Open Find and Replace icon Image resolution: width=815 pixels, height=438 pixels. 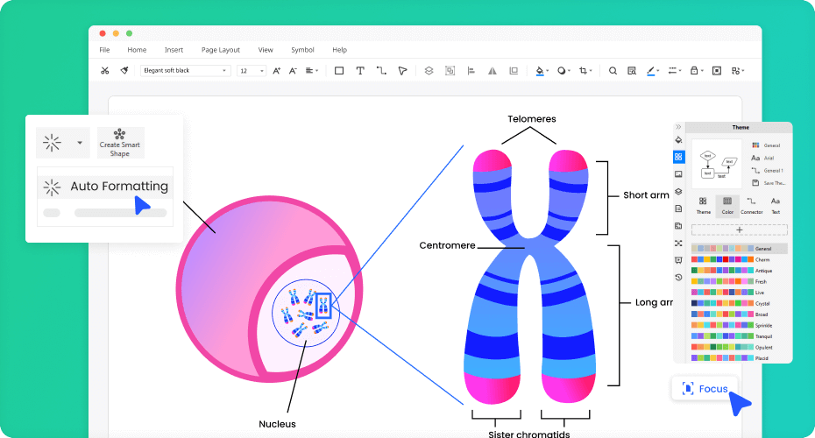tap(632, 71)
